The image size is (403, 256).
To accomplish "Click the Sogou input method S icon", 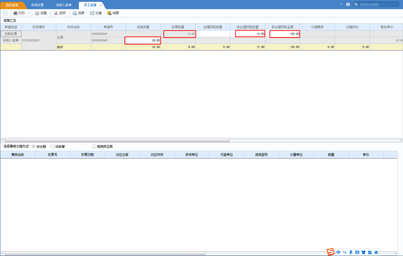I will pyautogui.click(x=331, y=252).
